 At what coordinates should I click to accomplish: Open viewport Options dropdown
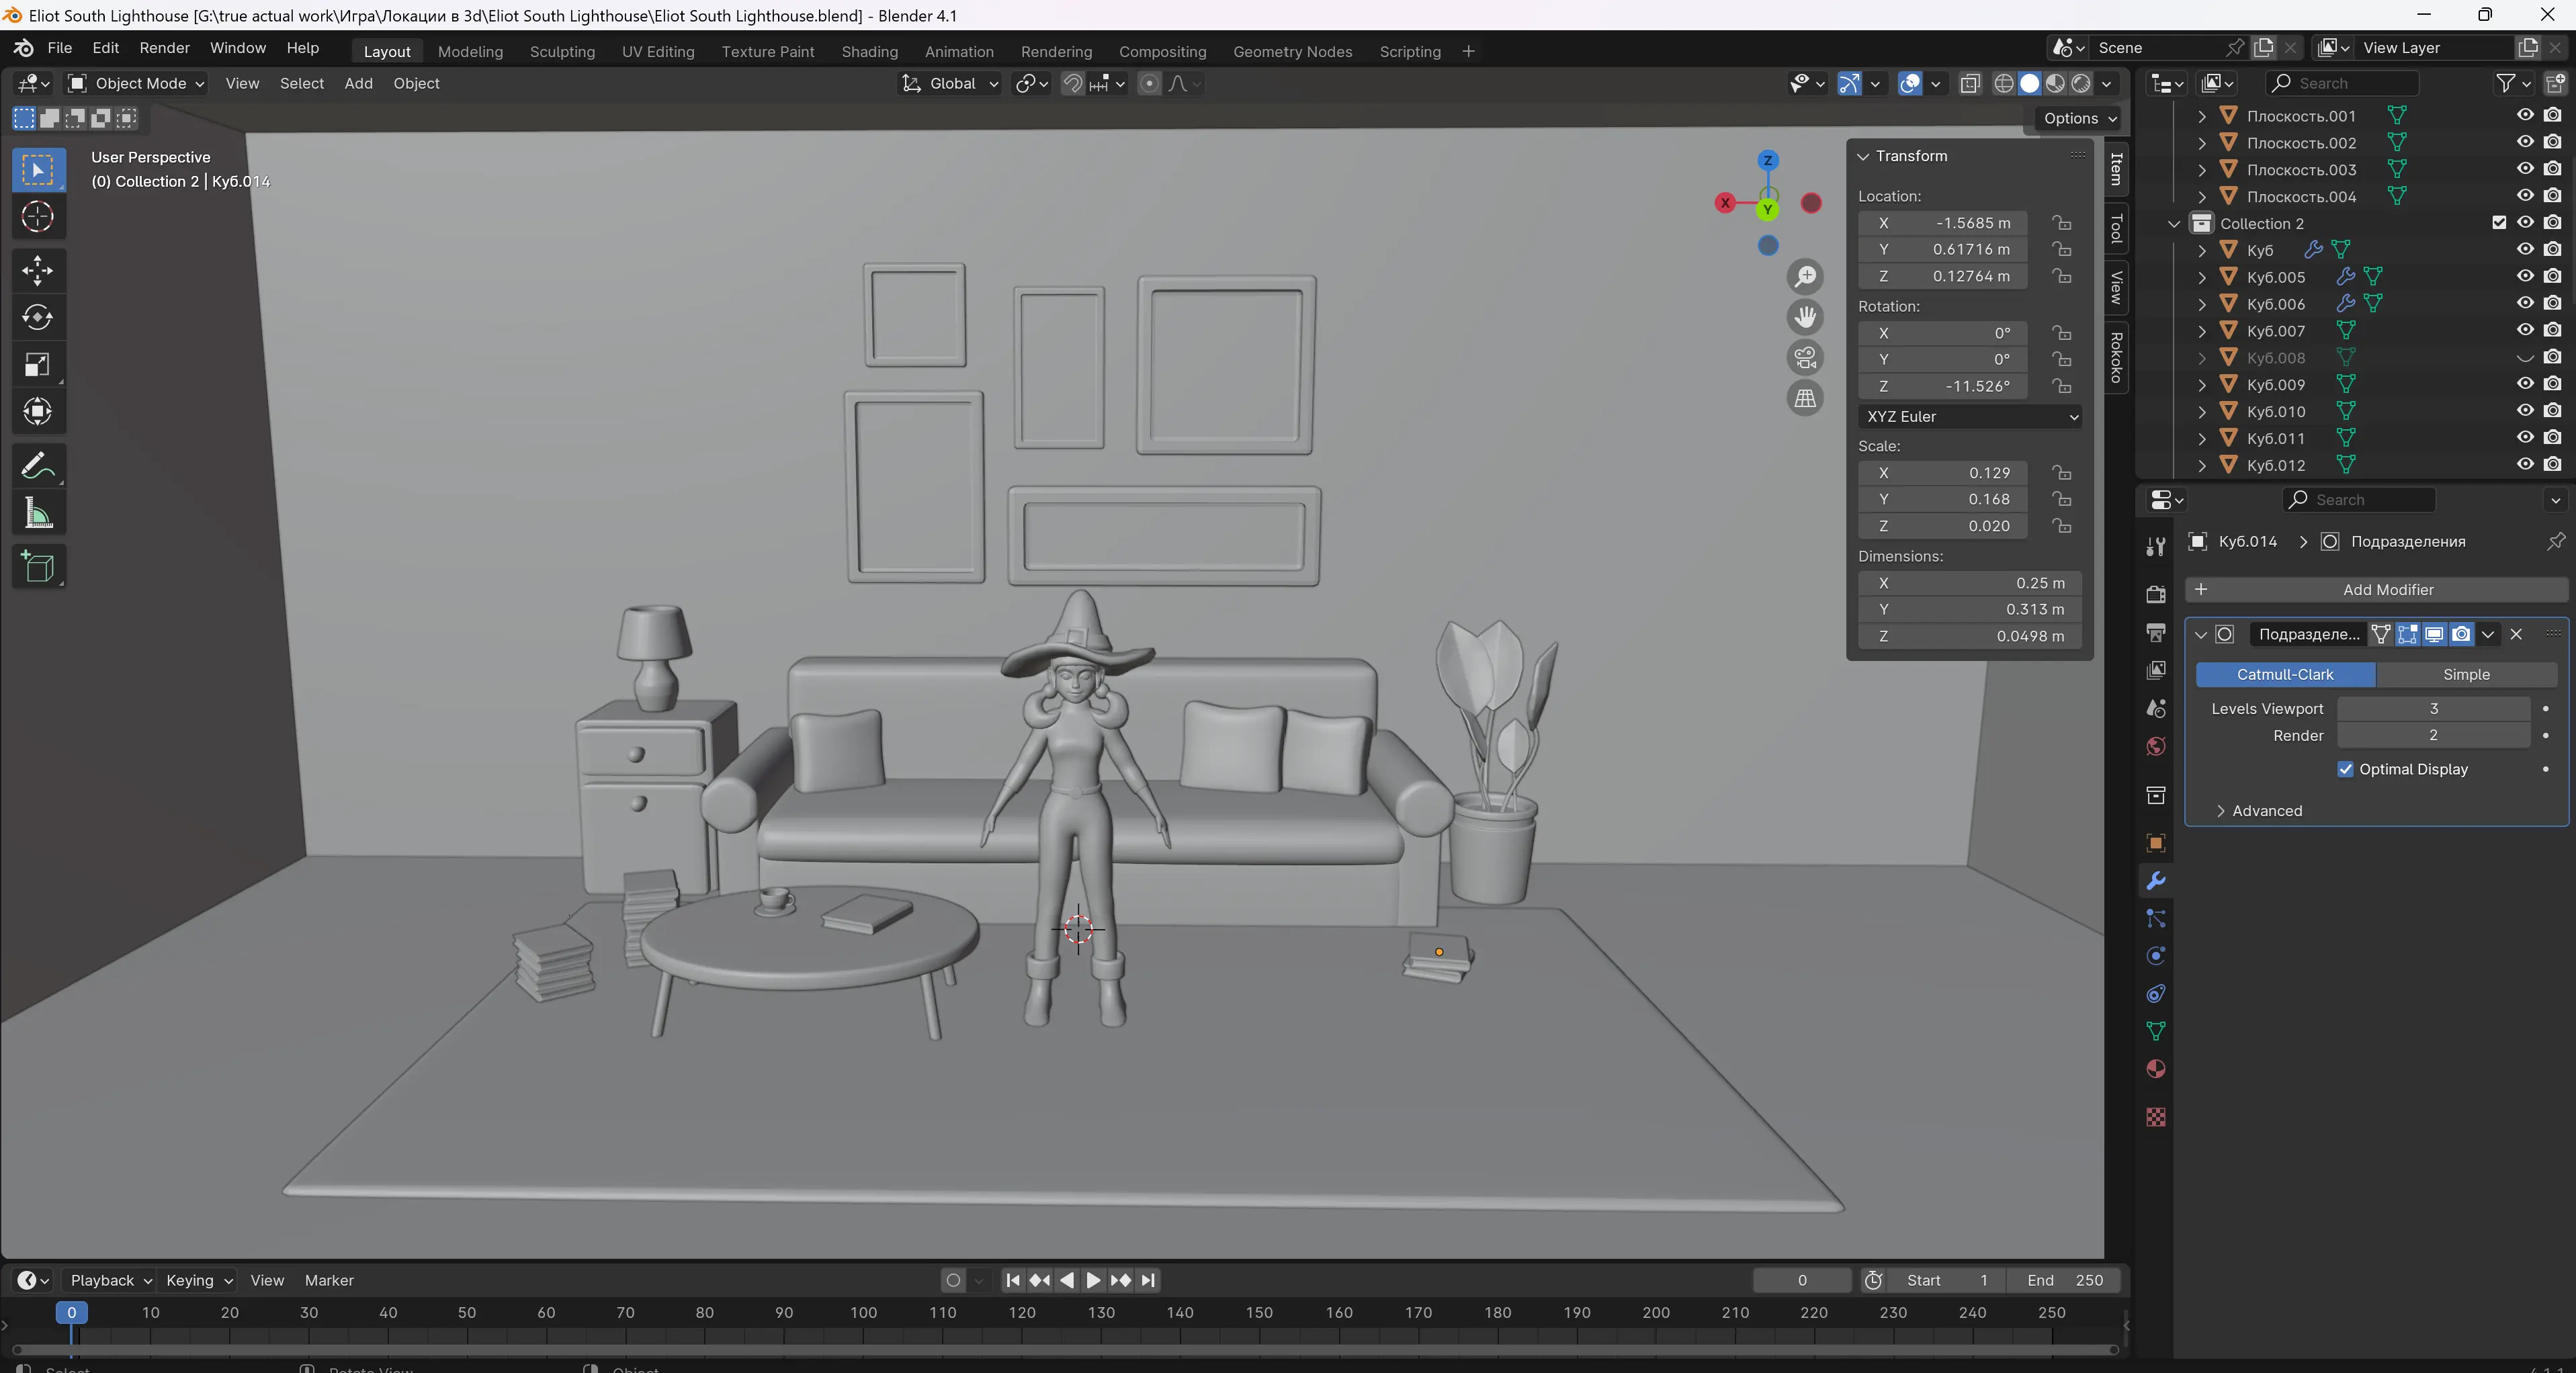pyautogui.click(x=2079, y=118)
